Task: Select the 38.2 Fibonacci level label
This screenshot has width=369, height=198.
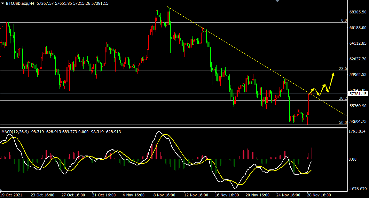Action: click(343, 98)
